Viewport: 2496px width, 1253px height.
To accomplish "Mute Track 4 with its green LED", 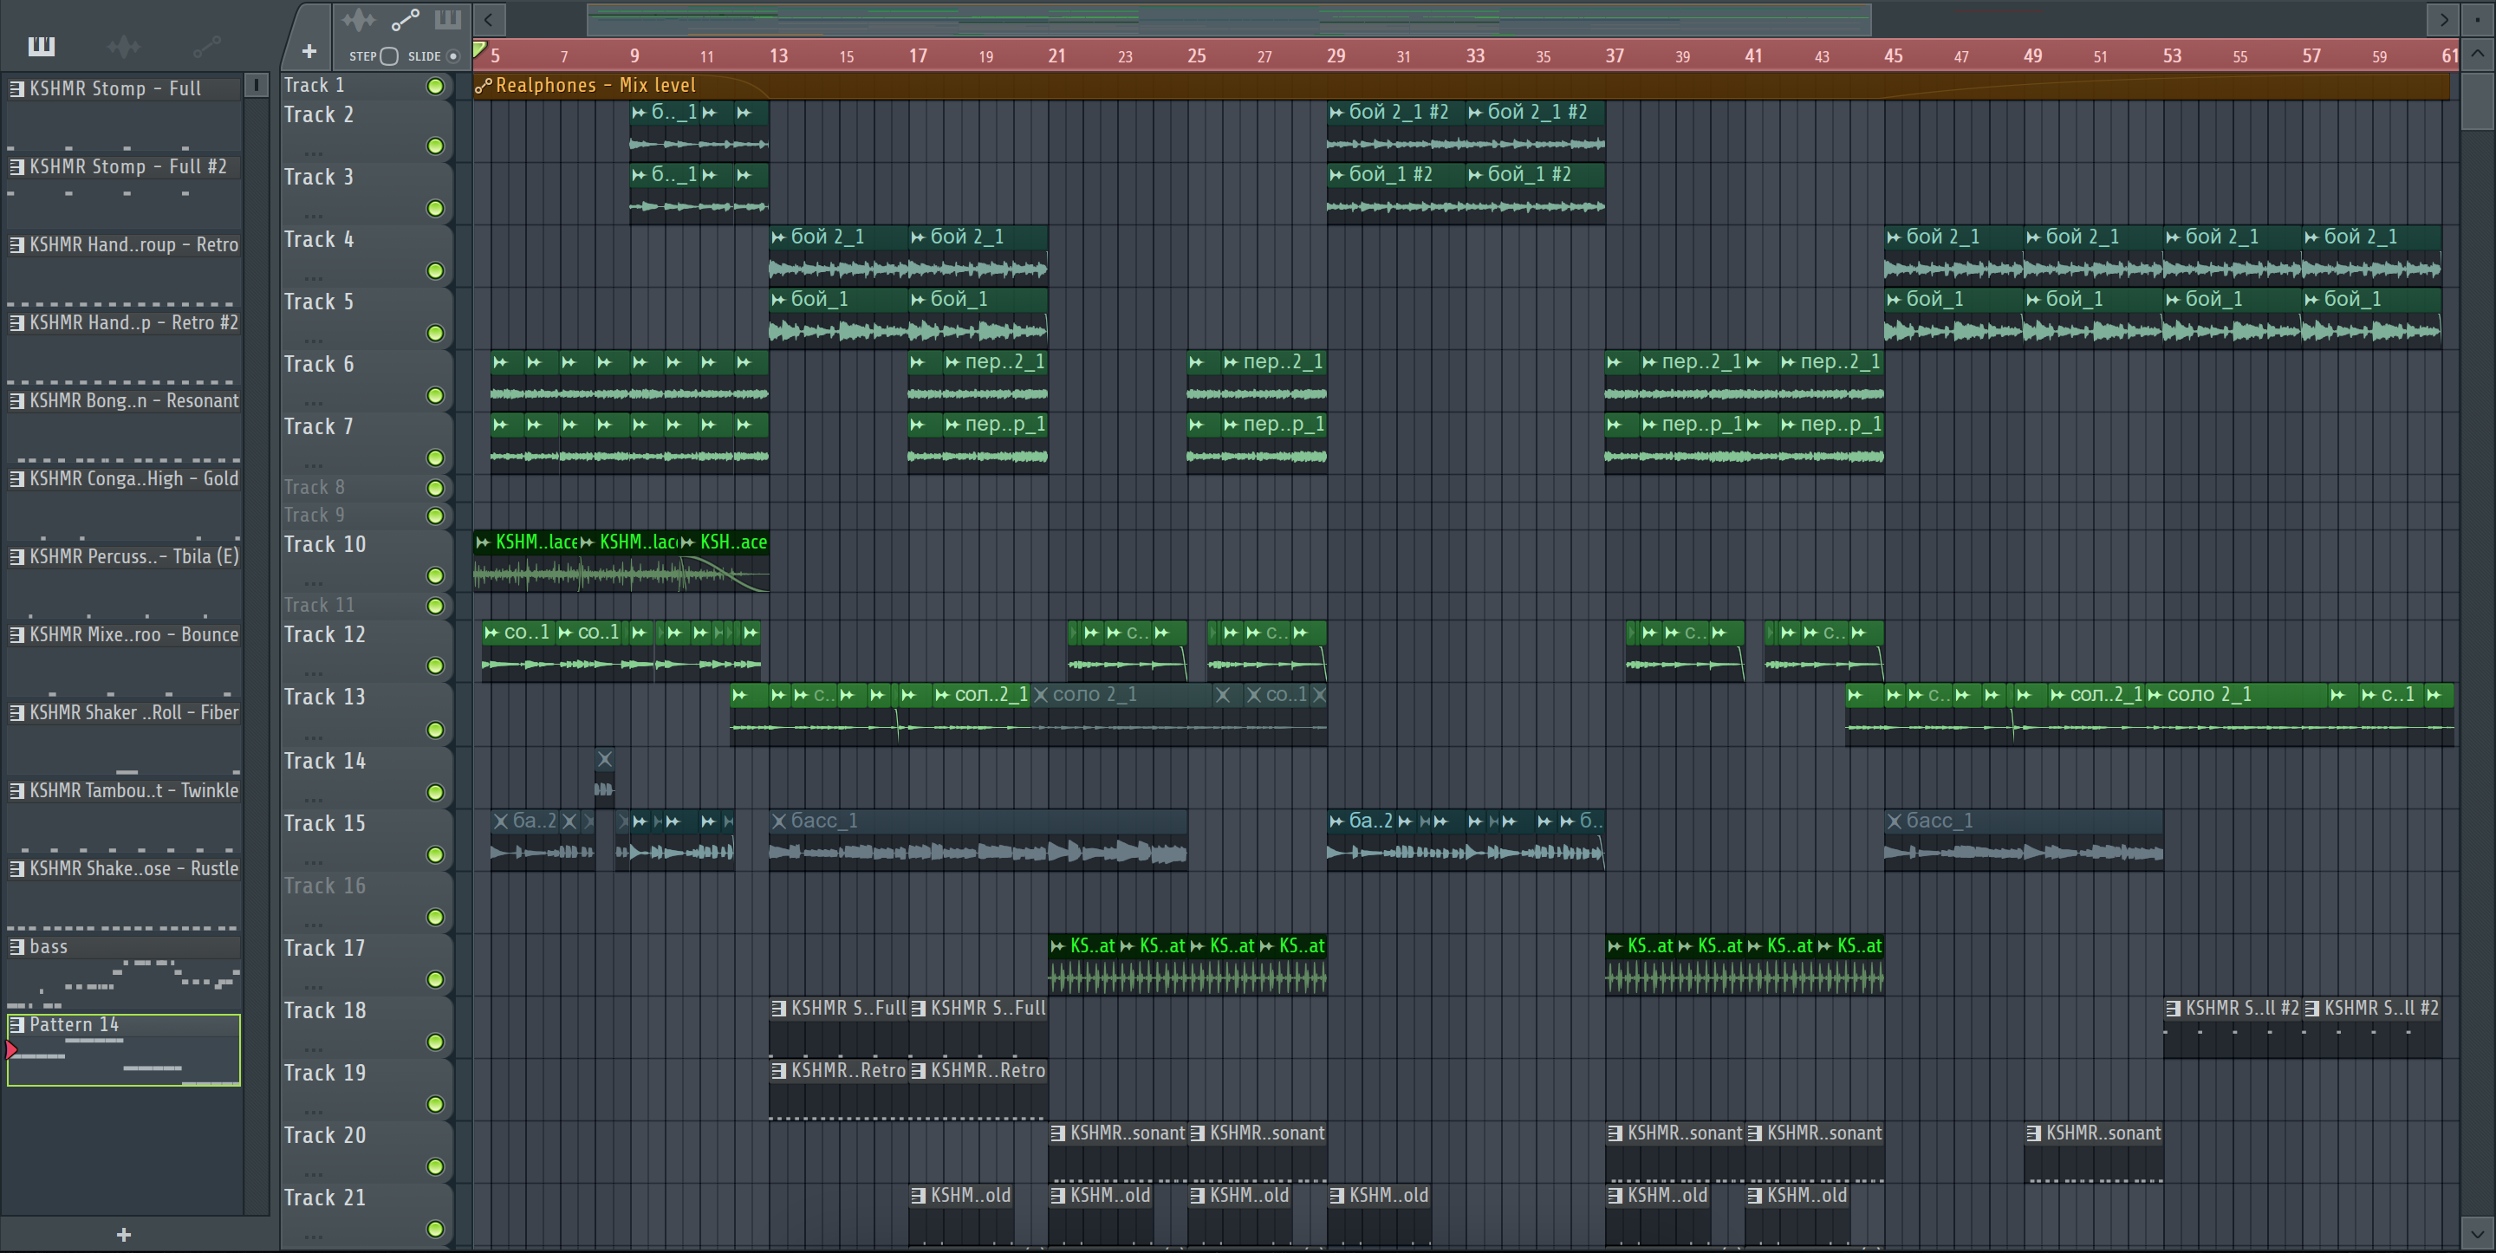I will click(436, 270).
